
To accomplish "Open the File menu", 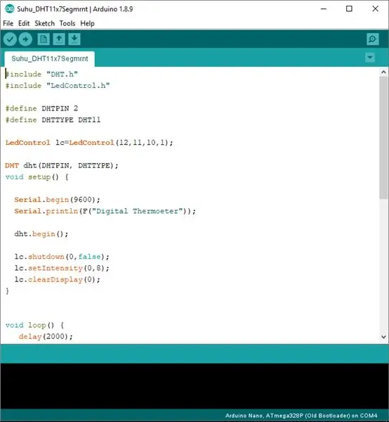I will pos(8,23).
